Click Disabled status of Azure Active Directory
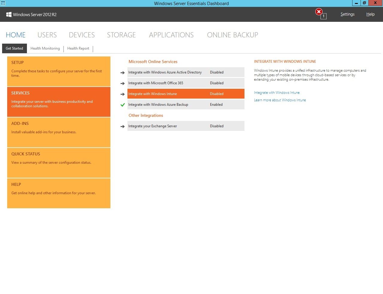 coord(217,72)
